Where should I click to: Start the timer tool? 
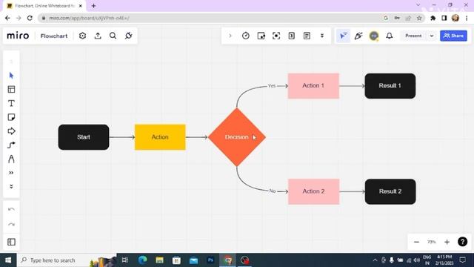point(246,36)
